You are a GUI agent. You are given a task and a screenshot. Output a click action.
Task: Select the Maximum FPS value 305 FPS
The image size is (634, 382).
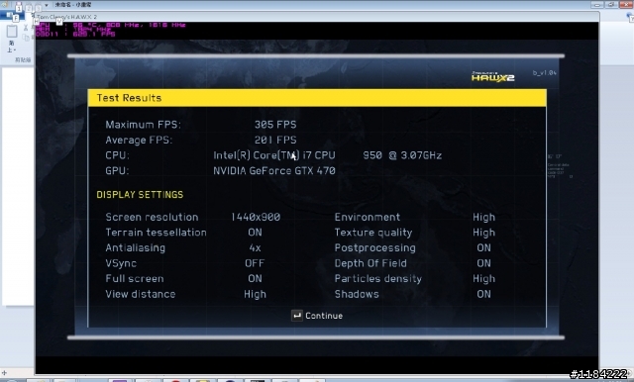tap(275, 125)
